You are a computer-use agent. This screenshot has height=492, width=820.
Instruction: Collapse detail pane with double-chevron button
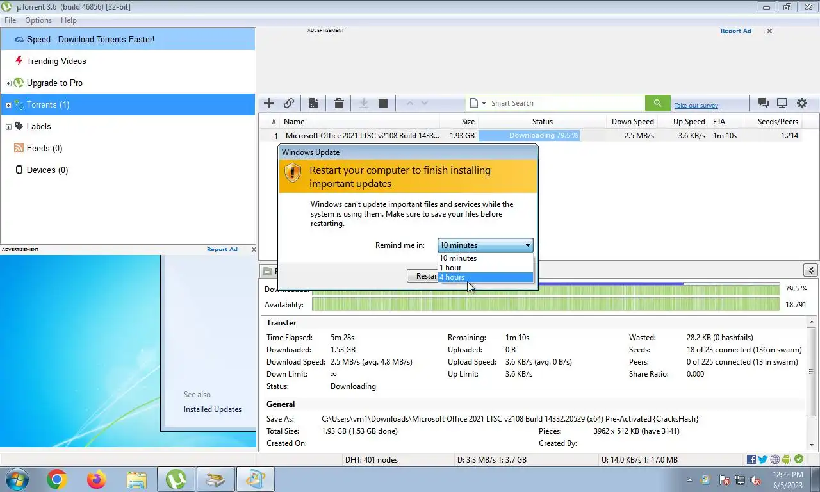(811, 270)
